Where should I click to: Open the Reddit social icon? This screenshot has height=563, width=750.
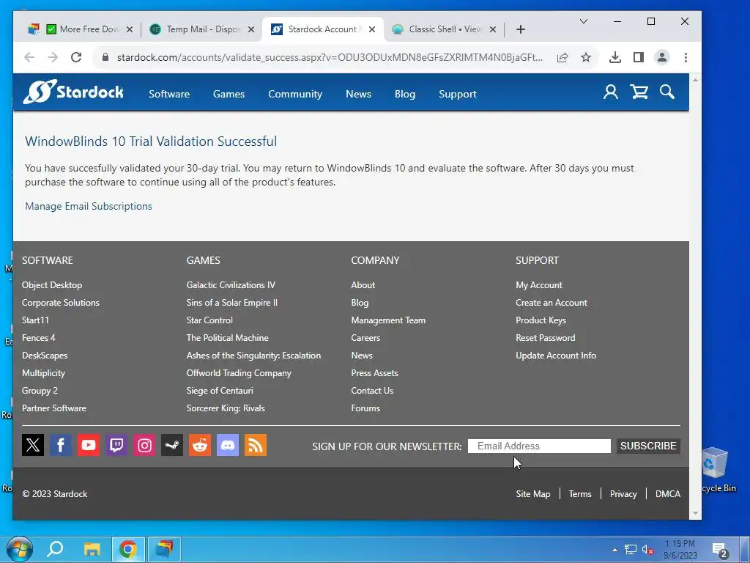click(200, 445)
